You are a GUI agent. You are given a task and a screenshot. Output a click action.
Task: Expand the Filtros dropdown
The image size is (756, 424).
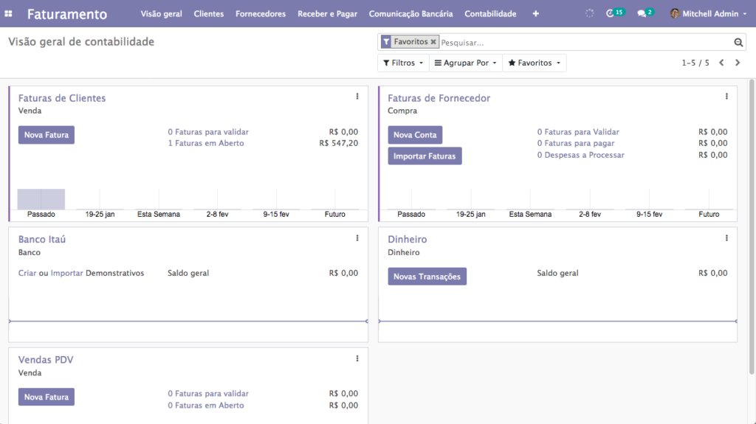[403, 63]
